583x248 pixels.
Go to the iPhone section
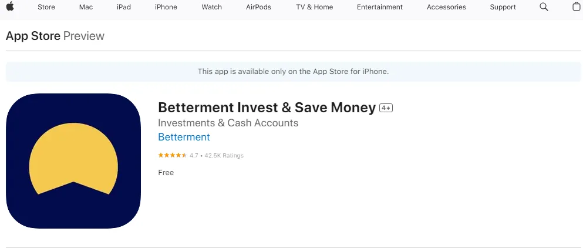[x=166, y=7]
